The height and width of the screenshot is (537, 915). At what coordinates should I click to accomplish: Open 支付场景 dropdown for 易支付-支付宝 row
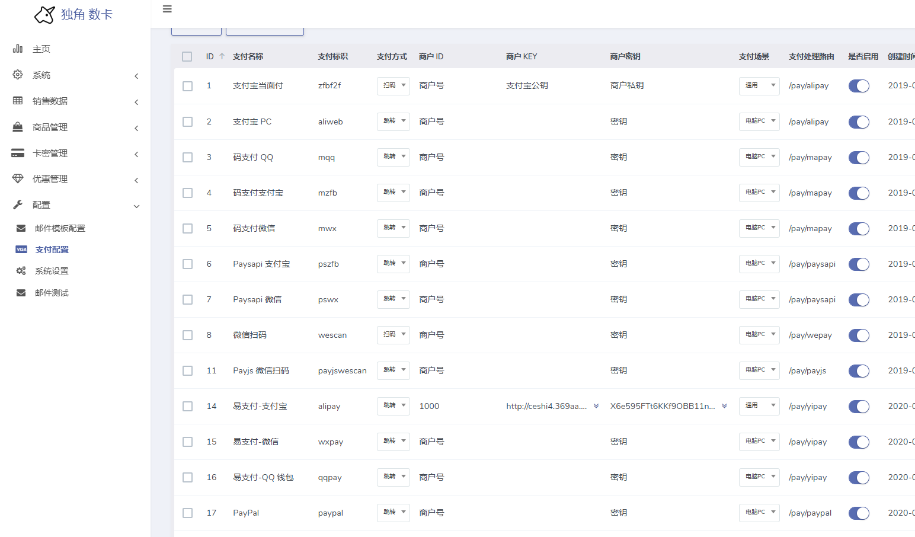[x=759, y=406]
